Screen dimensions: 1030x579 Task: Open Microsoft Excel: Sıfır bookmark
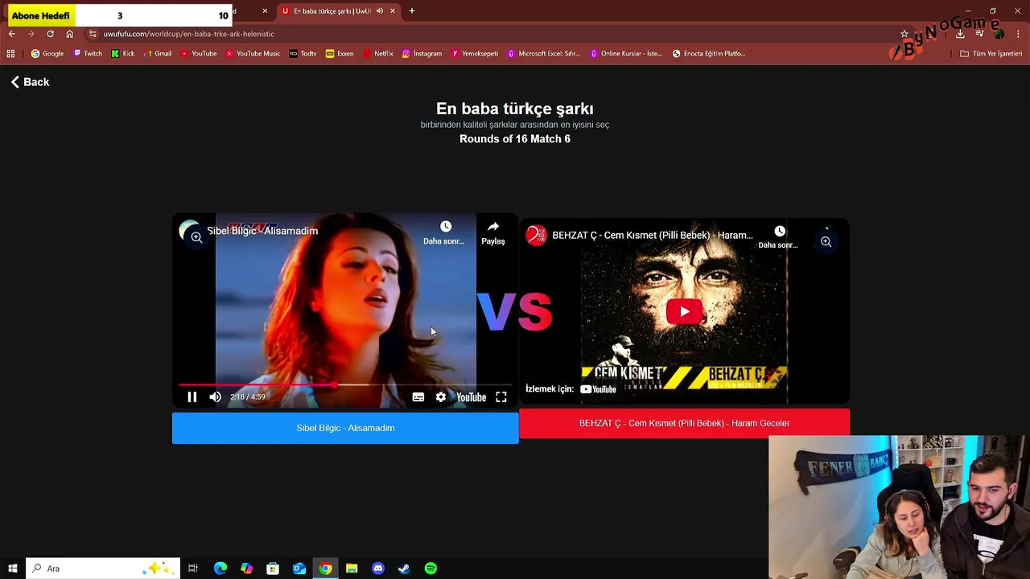pos(543,54)
